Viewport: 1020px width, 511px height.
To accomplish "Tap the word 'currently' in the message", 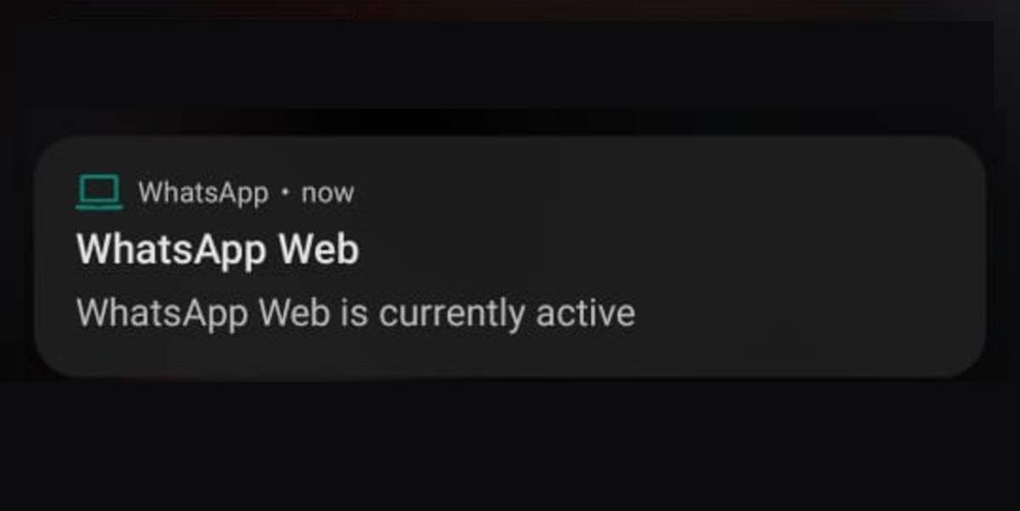I will (451, 315).
